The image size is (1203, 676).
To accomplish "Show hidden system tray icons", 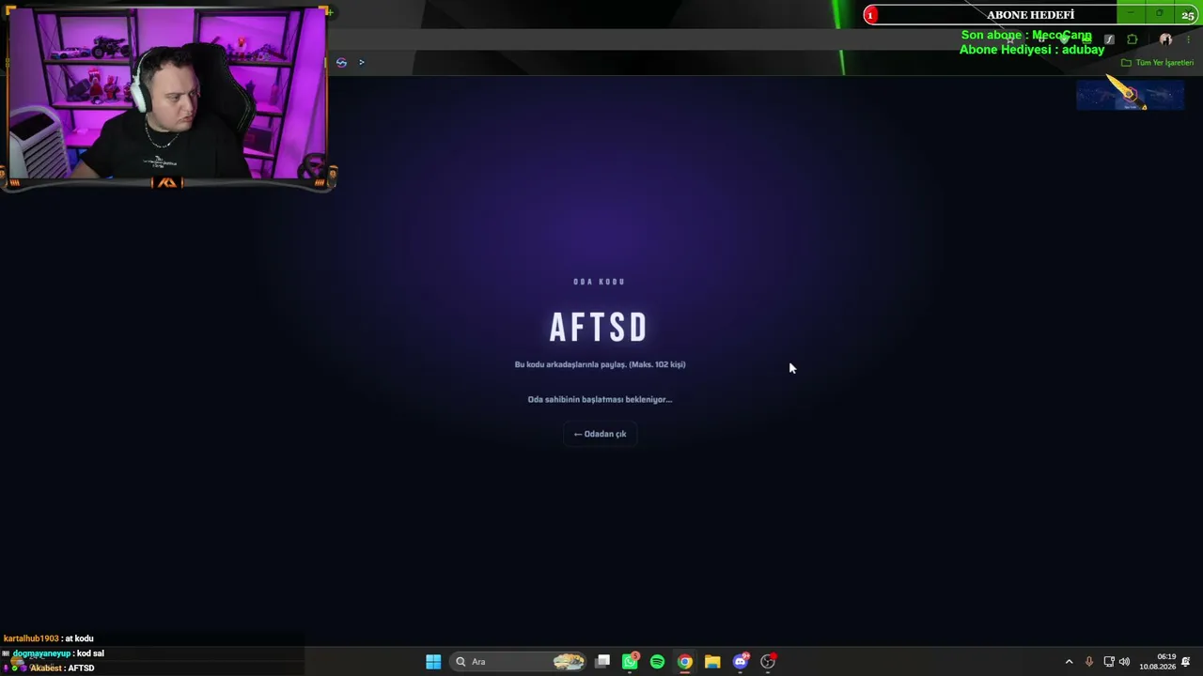I will tap(1069, 662).
